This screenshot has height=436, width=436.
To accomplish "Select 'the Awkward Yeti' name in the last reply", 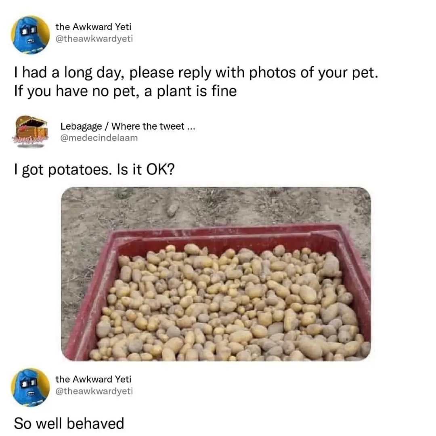I will tap(93, 379).
